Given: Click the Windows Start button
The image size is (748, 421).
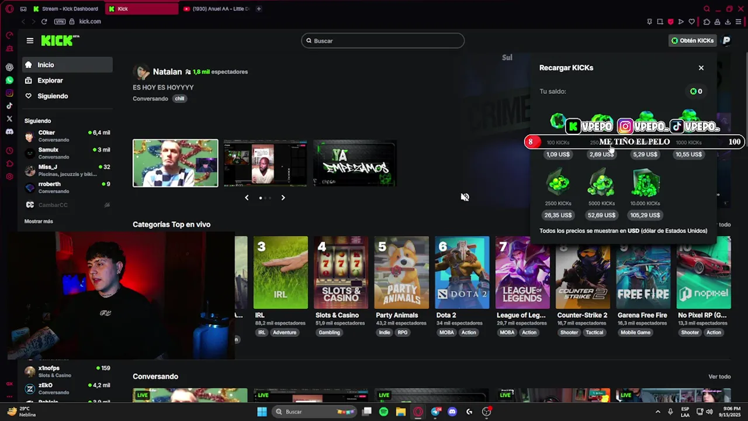Looking at the screenshot, I should tap(262, 412).
